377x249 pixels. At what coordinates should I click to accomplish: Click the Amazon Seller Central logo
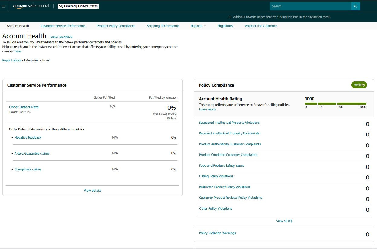[x=31, y=6]
